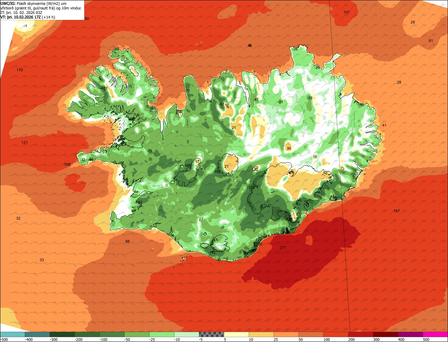The width and height of the screenshot is (448, 342).
Task: Click the value -117 on the map
Action: click(x=217, y=172)
